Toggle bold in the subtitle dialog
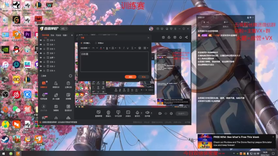278x156 pixels. pos(120,48)
